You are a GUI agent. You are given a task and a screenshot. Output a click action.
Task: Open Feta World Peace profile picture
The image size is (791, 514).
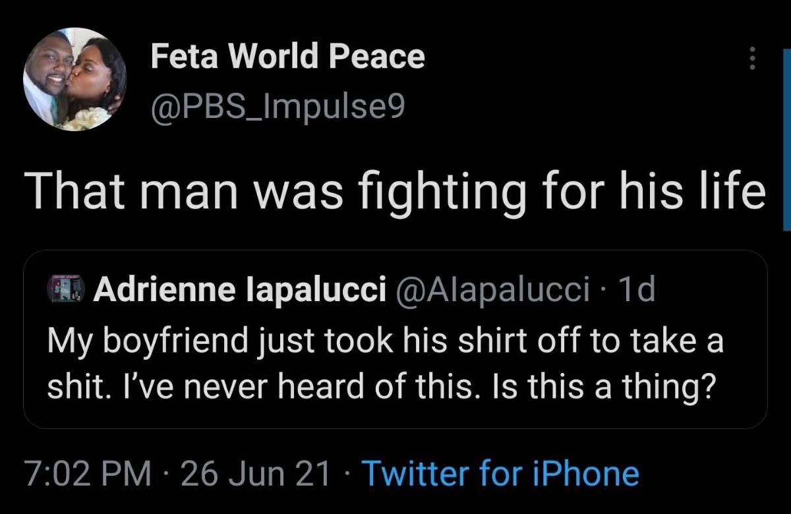click(74, 80)
